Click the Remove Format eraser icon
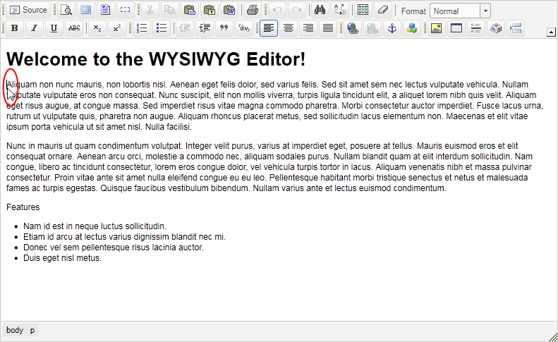The width and height of the screenshot is (558, 342). pyautogui.click(x=383, y=10)
